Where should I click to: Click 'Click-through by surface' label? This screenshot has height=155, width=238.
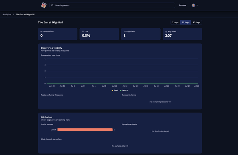pos(51,139)
